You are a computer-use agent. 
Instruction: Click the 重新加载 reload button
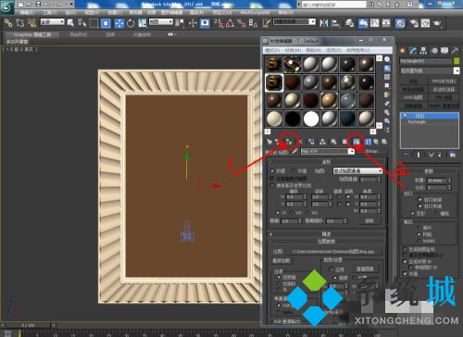282,261
